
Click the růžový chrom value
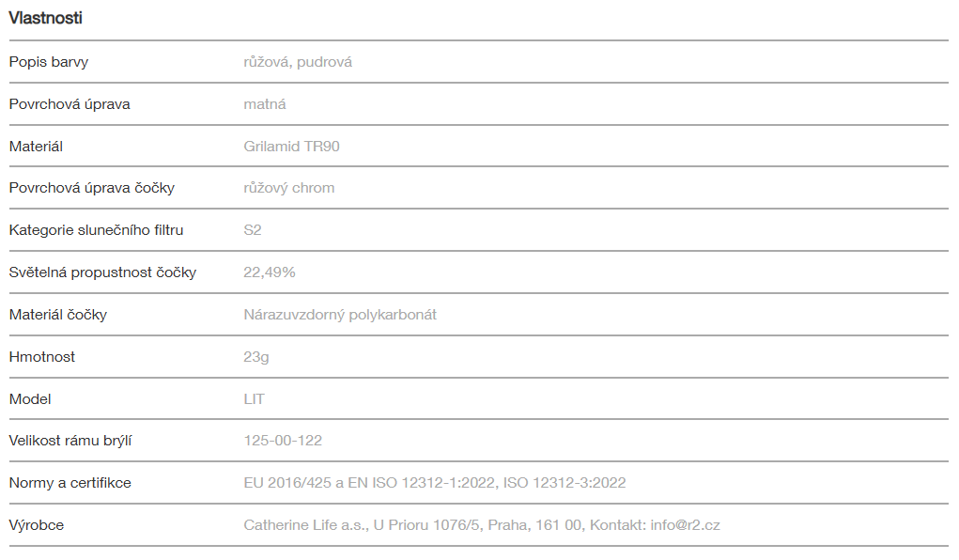click(289, 188)
